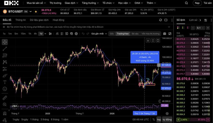Toggle percent scale on chart
Viewport: 213px width, 123px height.
click(x=153, y=120)
